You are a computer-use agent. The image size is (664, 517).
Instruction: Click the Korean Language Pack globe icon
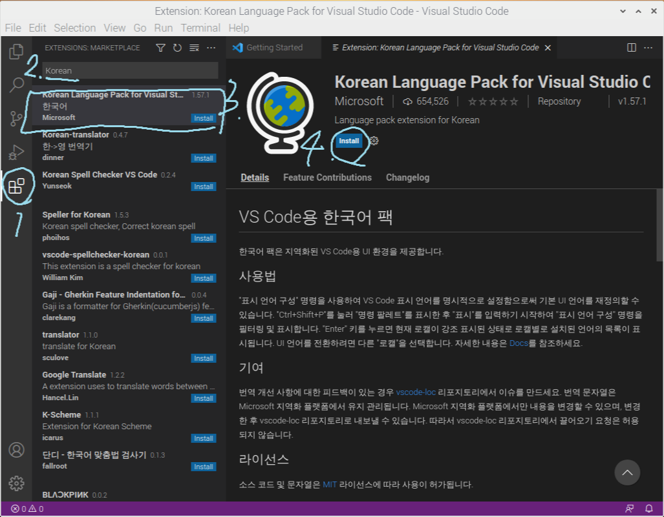(280, 112)
